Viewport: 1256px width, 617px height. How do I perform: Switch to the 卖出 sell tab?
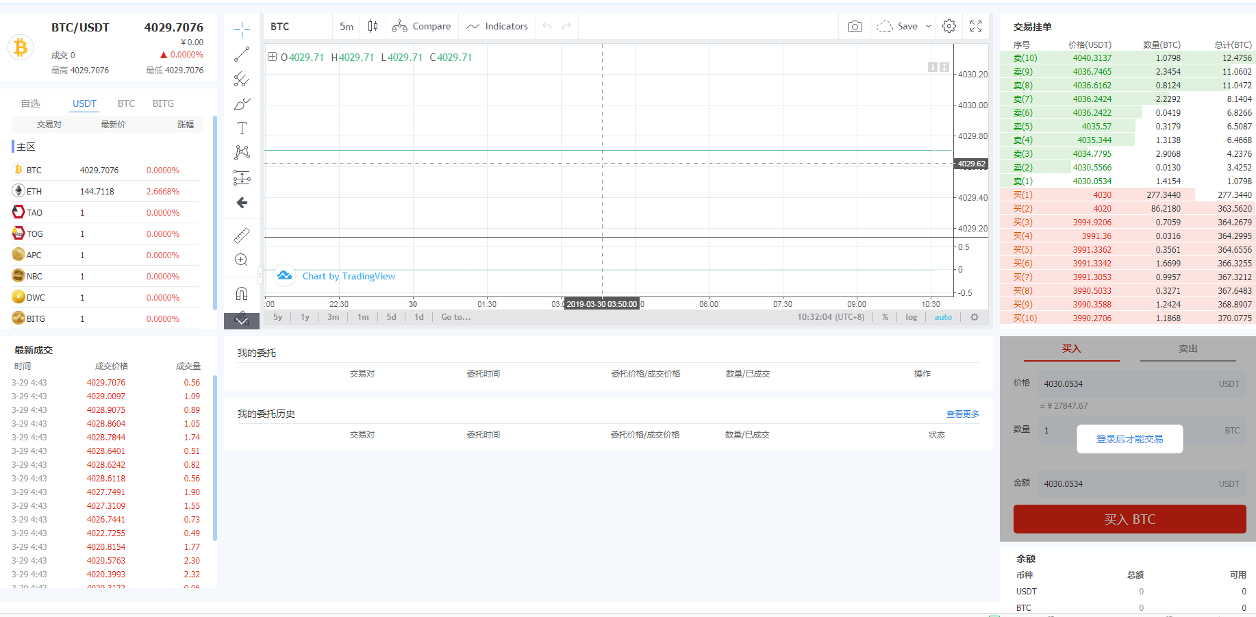pos(1188,349)
